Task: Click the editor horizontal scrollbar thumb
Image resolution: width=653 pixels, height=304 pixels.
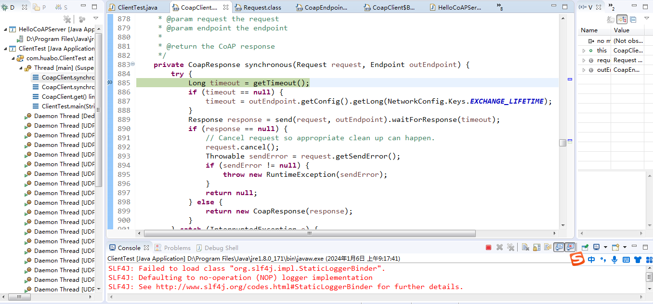Action: [310, 233]
